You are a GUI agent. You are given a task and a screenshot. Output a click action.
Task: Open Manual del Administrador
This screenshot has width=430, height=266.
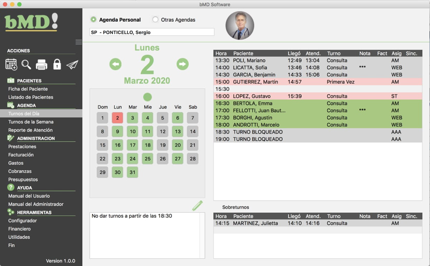point(36,204)
